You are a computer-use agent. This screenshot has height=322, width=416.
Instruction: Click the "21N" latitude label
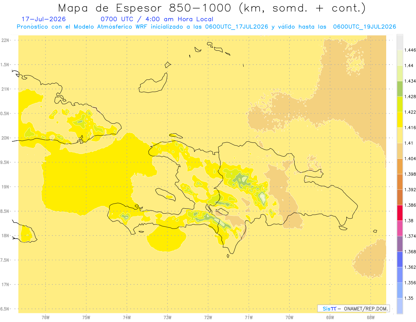(6, 89)
